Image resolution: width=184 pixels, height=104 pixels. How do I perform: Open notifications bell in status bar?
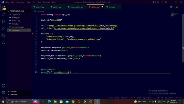[x=181, y=98]
